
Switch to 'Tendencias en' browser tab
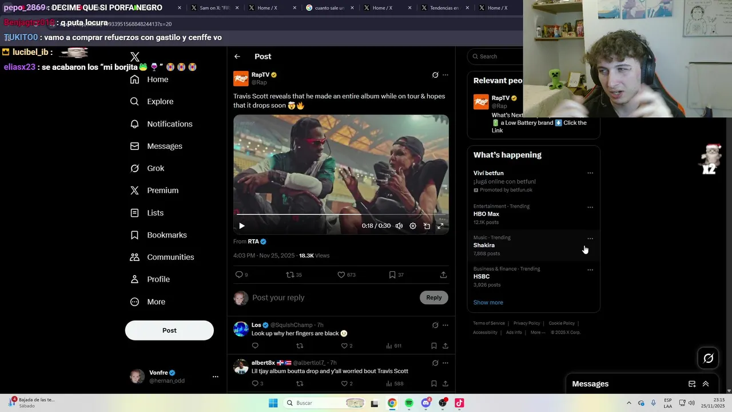point(444,8)
